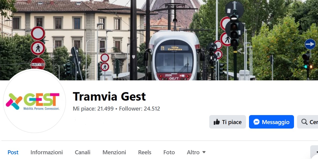Click the Messenger icon in Messaggio button
Screen dimensions: 318x159
point(256,122)
